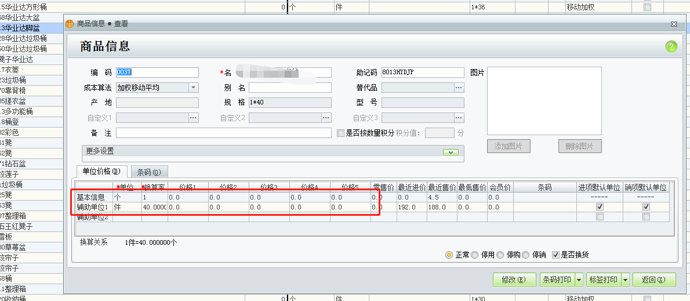Viewport: 690px width, 301px height.
Task: Open the 标签打印 dropdown arrow
Action: pos(625,280)
